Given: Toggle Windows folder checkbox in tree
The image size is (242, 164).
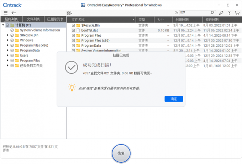Looking at the screenshot, I should pos(12,40).
